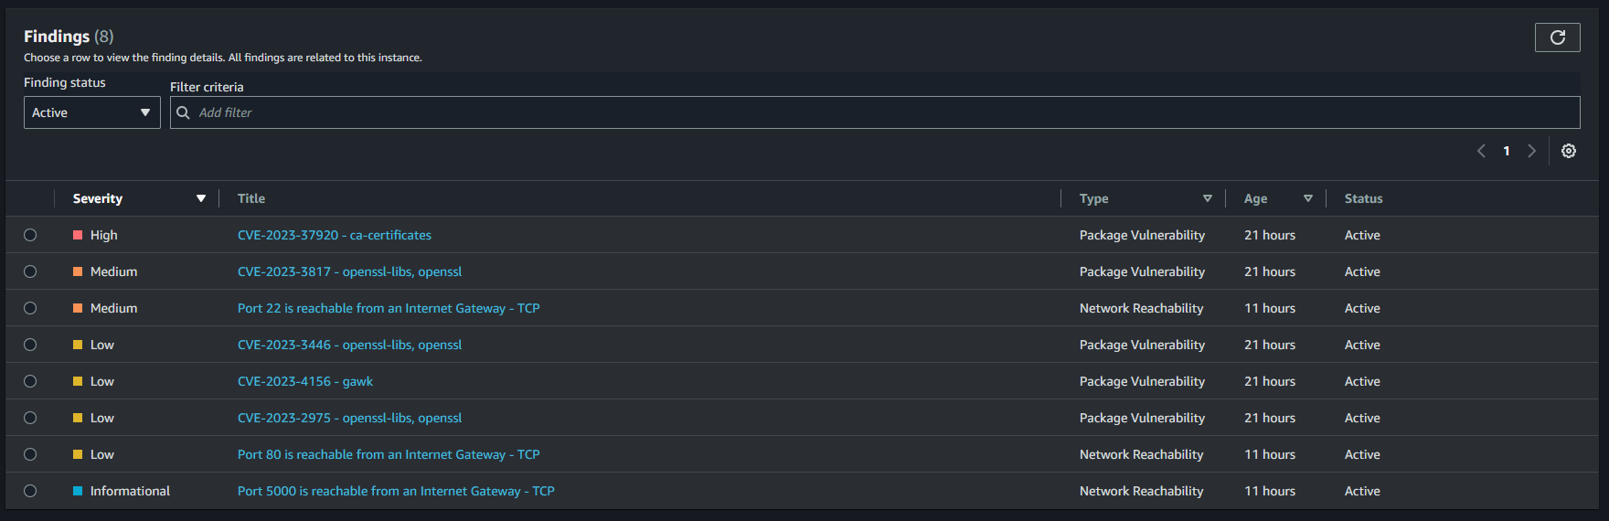
Task: Click the search magnifier icon in filter
Action: point(184,112)
